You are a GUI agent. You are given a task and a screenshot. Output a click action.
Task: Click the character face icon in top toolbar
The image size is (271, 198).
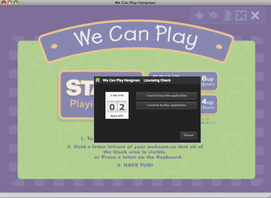coord(214,15)
